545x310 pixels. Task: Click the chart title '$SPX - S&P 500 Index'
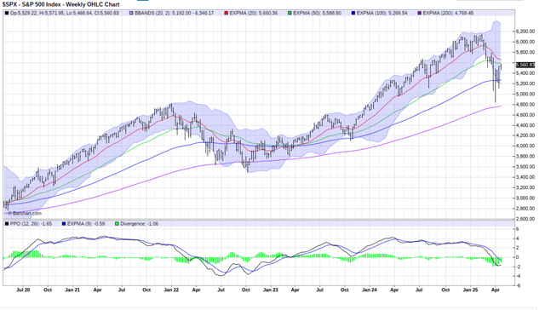pos(32,4)
